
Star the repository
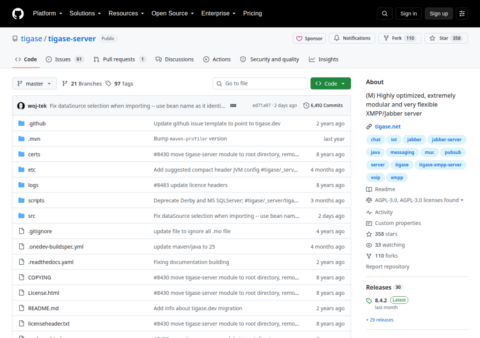click(446, 38)
